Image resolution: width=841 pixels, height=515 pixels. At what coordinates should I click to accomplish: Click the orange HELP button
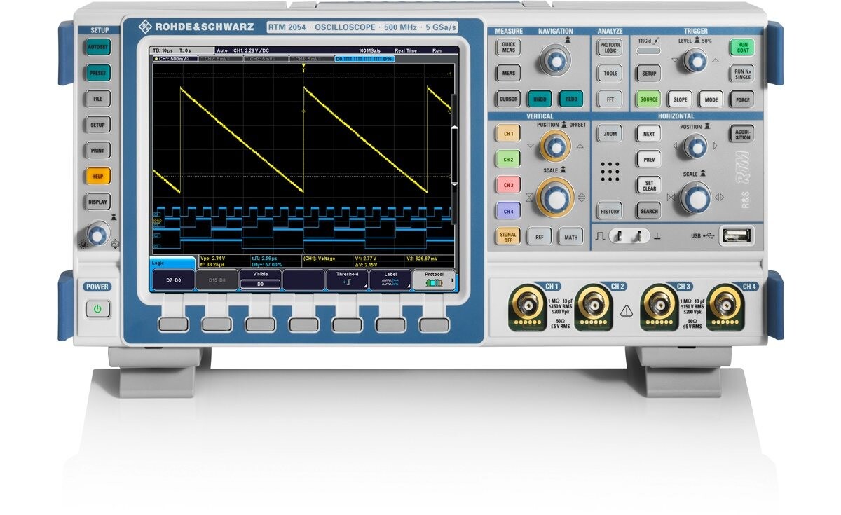click(x=99, y=177)
